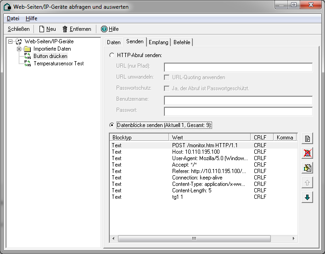Screen dimensions: 325x254
Task: Click the scrollbar left arrow in block list
Action: (x=113, y=238)
